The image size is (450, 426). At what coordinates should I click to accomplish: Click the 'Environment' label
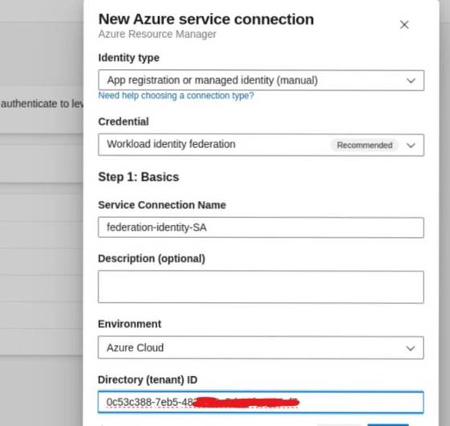pyautogui.click(x=129, y=324)
